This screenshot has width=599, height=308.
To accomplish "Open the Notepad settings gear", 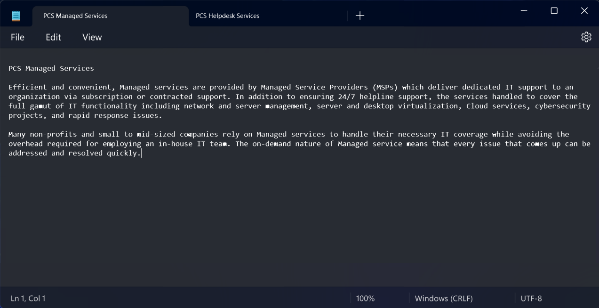I will click(586, 37).
